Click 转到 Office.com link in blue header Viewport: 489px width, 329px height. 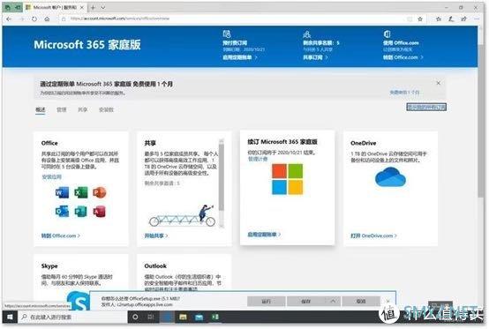(402, 57)
